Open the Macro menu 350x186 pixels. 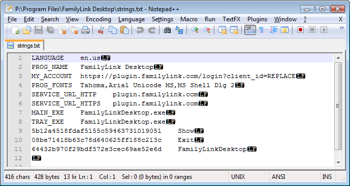pos(189,19)
